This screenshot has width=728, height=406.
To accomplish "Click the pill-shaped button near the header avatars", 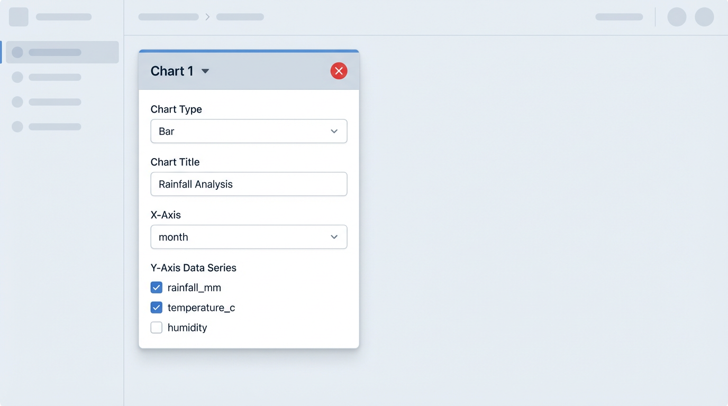I will click(x=618, y=16).
